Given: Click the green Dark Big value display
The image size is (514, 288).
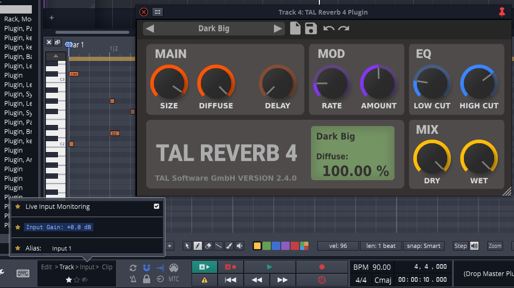Looking at the screenshot, I should 353,153.
